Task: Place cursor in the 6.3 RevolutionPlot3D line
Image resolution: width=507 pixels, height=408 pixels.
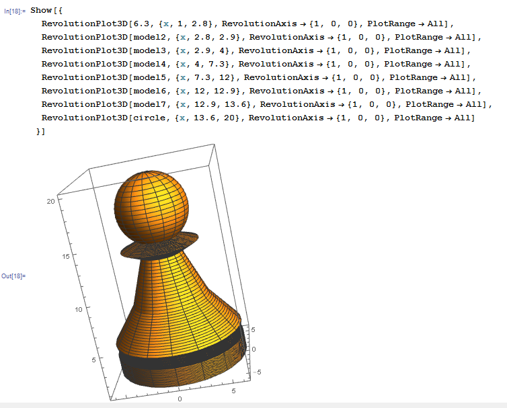Action: click(x=247, y=24)
